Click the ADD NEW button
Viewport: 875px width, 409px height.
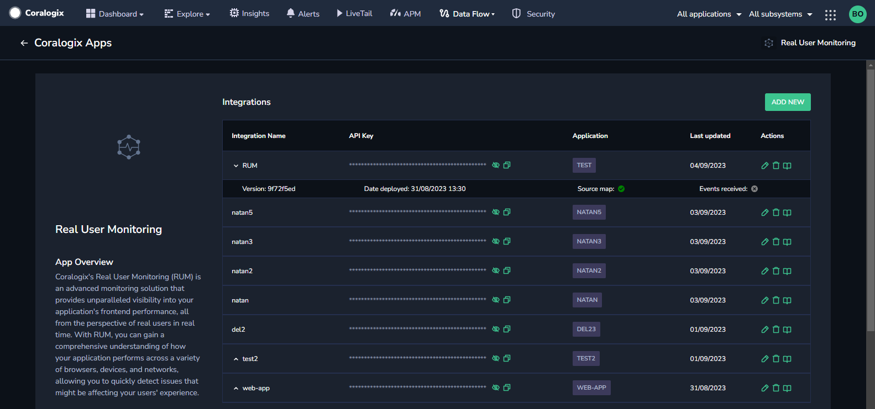788,102
